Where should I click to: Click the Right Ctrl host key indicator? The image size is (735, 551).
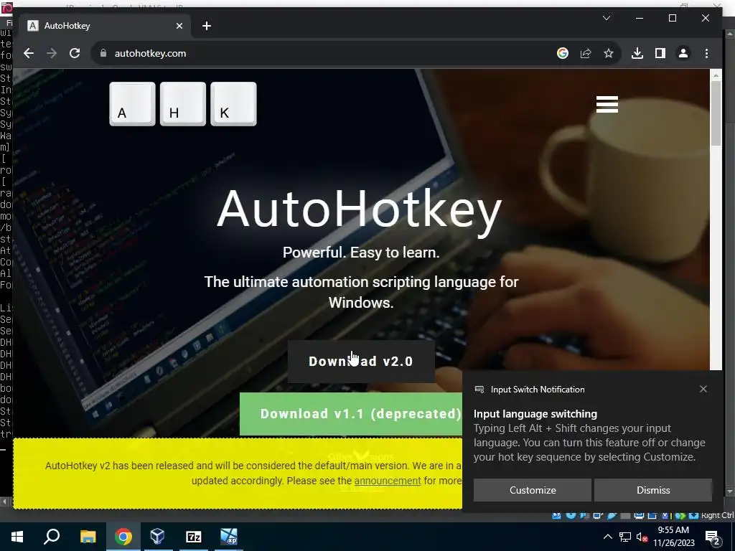coord(717,515)
